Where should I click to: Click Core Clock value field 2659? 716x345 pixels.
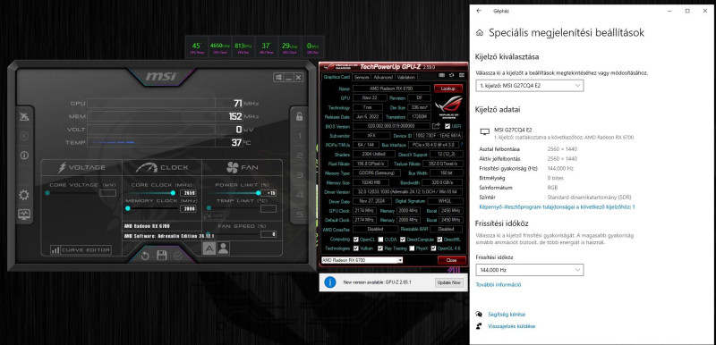point(188,193)
